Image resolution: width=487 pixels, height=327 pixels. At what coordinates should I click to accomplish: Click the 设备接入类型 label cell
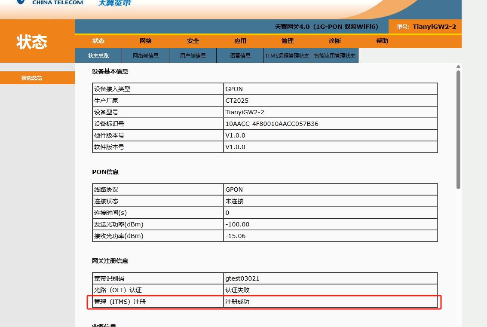pyautogui.click(x=158, y=89)
